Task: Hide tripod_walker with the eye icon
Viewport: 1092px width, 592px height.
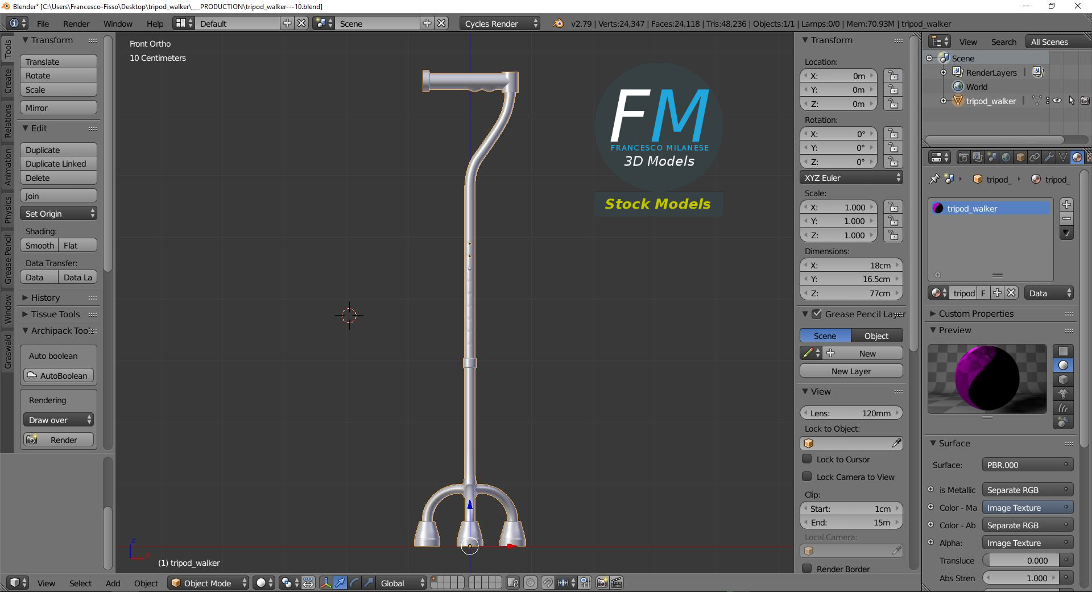Action: point(1057,101)
